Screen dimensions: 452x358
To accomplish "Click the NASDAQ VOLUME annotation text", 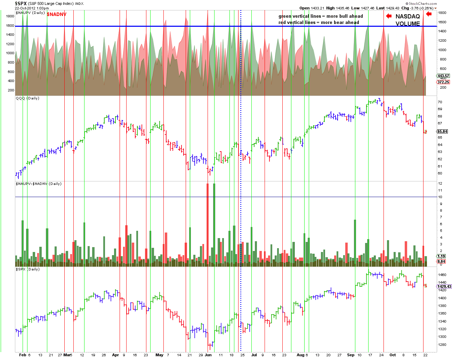I will click(407, 20).
